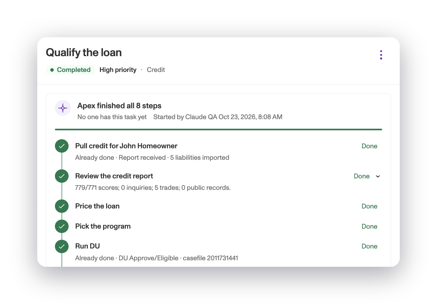
Task: Click the checkmark beside Pull credit step
Action: pos(62,146)
